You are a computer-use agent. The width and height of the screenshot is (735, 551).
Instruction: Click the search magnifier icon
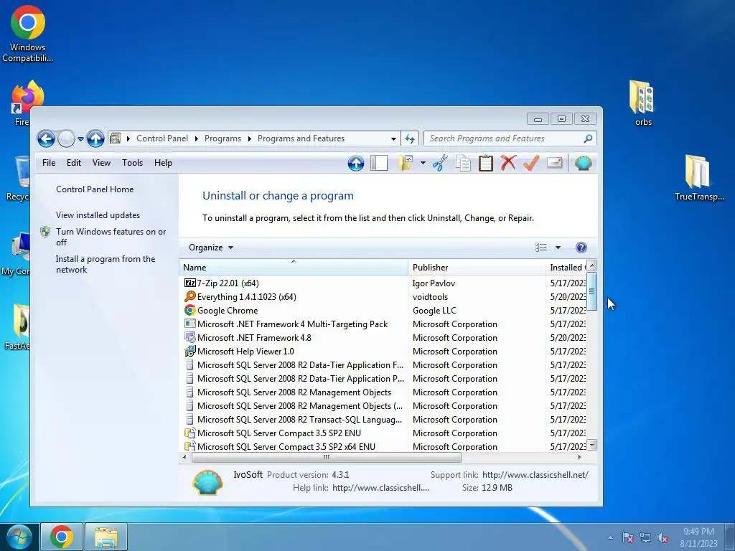tap(588, 138)
